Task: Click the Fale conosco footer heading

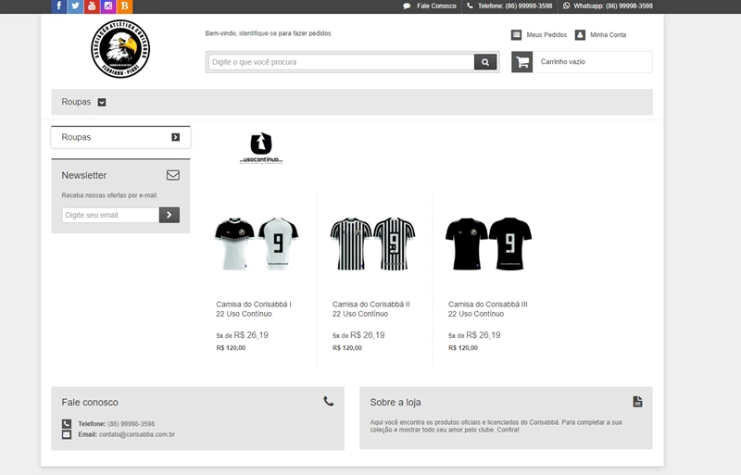Action: 90,402
